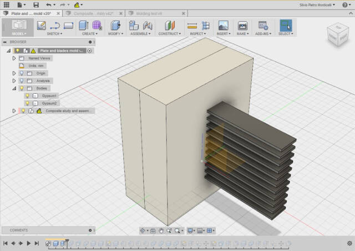This screenshot has width=355, height=251.
Task: Open the COMMENTS panel options dot
Action: (x=90, y=230)
